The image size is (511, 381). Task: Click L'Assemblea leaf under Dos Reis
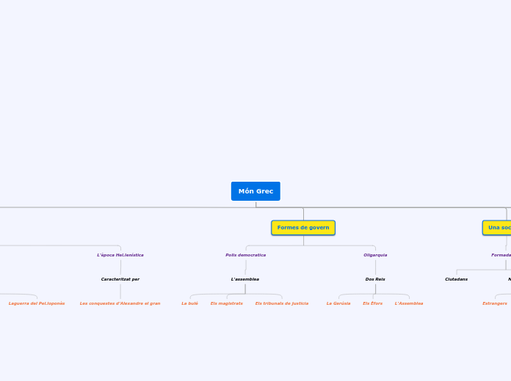[x=409, y=303]
